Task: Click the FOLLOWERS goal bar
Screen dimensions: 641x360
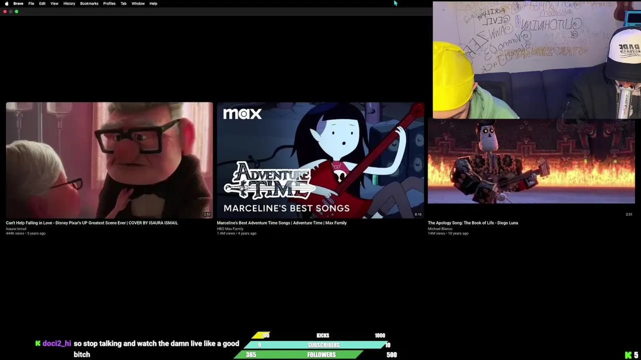Action: [x=315, y=354]
